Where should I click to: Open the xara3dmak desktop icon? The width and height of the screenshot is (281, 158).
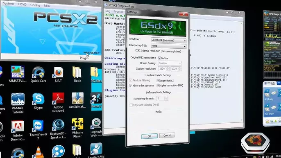pyautogui.click(x=77, y=100)
